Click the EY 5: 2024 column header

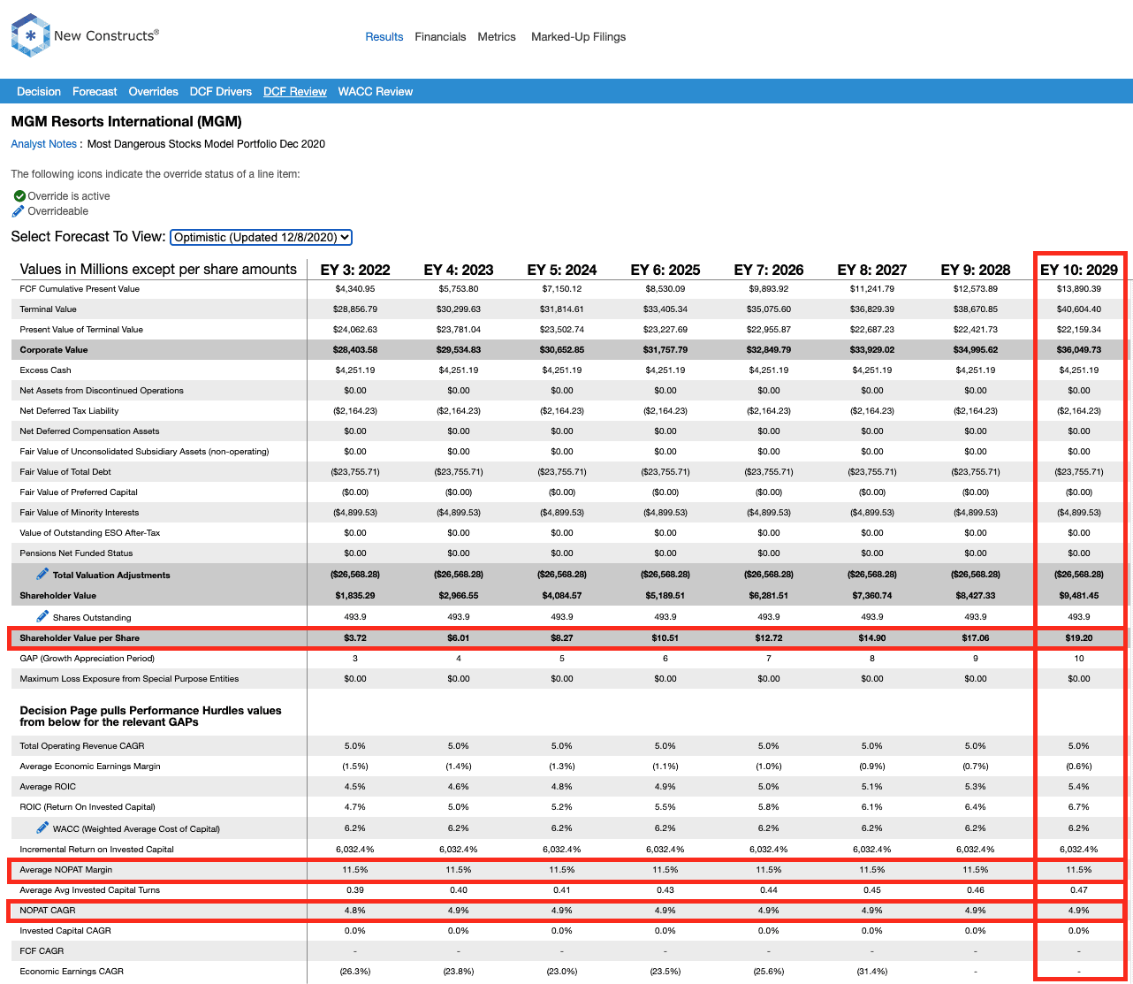pos(562,270)
